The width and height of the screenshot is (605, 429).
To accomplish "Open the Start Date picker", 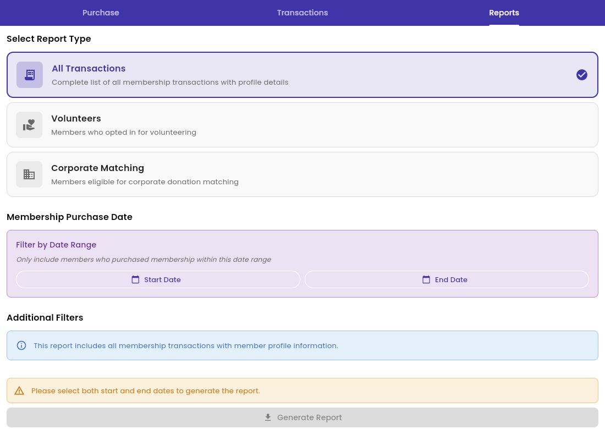I will click(x=158, y=279).
